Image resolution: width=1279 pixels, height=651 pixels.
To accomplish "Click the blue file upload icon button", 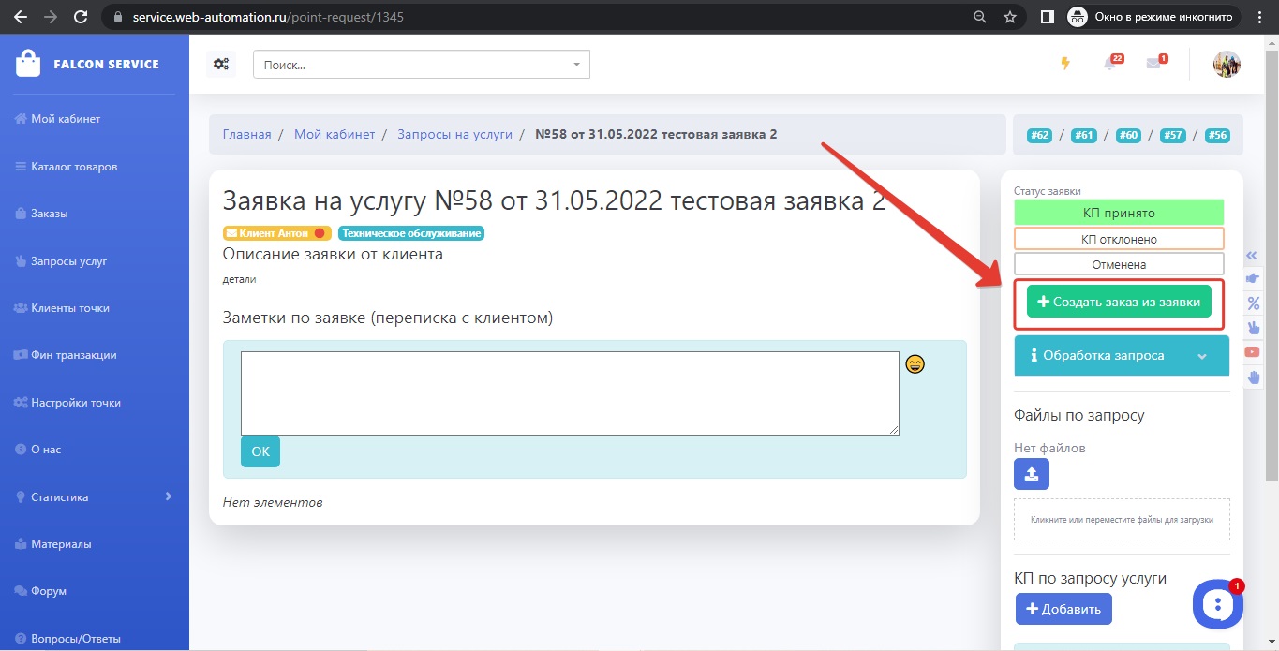I will click(x=1031, y=474).
